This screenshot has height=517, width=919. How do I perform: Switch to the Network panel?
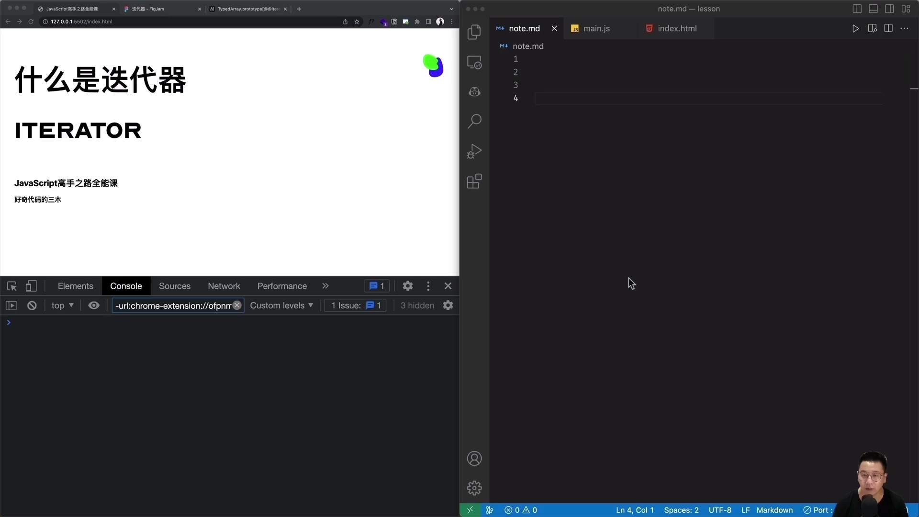tap(224, 286)
